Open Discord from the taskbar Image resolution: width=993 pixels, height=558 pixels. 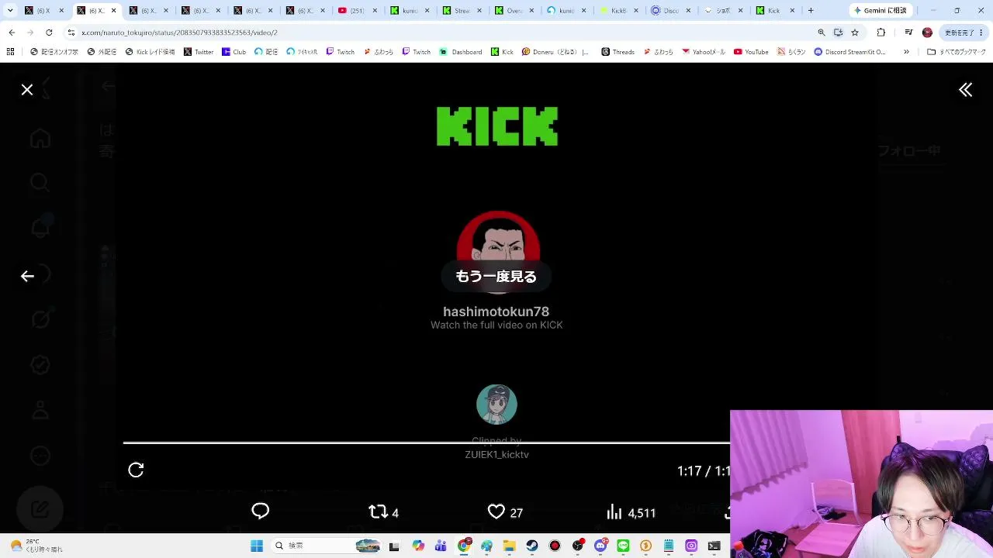(600, 546)
